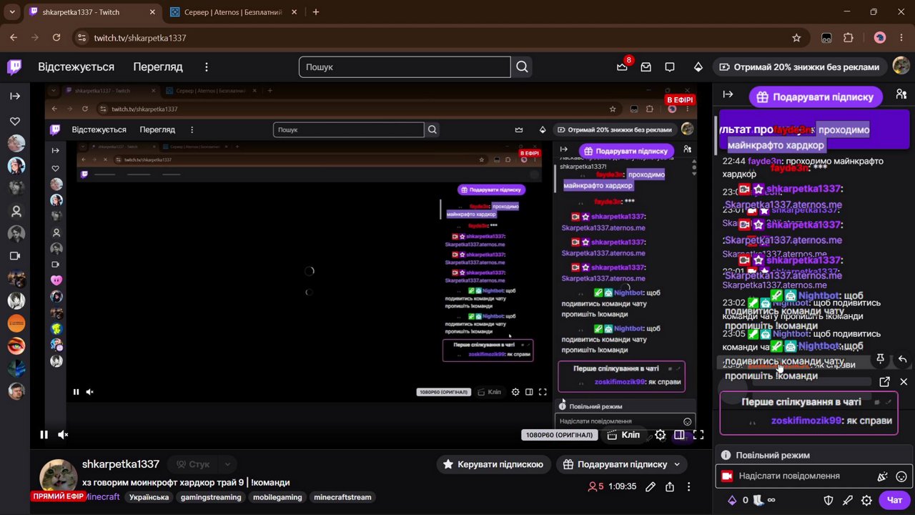
Task: Reload the page in Chrome
Action: [x=56, y=38]
